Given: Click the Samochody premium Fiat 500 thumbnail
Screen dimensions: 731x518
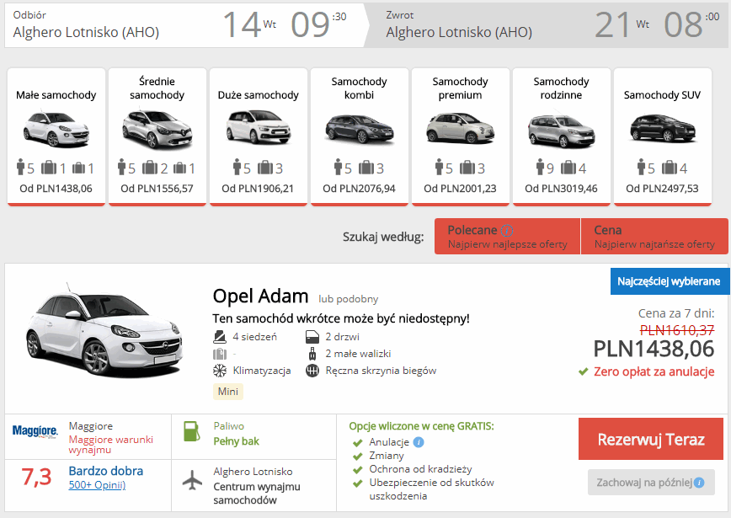Looking at the screenshot, I should pyautogui.click(x=461, y=128).
